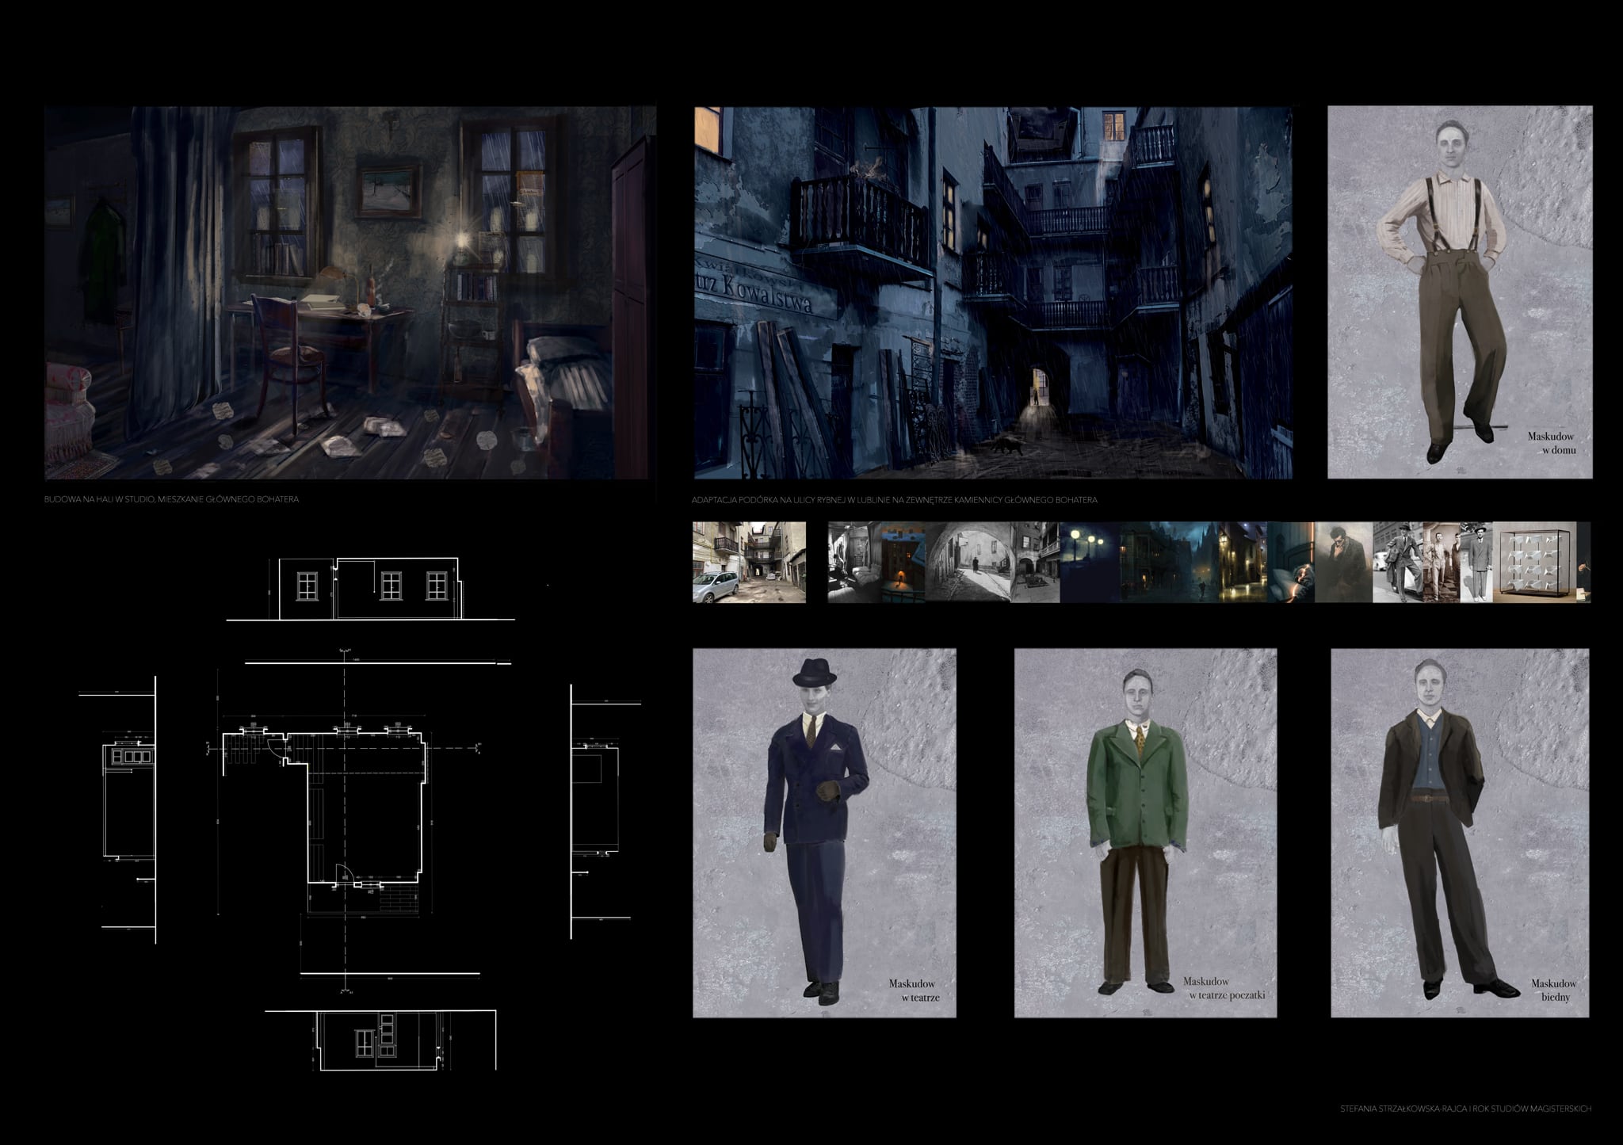
Task: Click the 'Maskudow w teatrze' navy suit card
Action: click(x=824, y=833)
